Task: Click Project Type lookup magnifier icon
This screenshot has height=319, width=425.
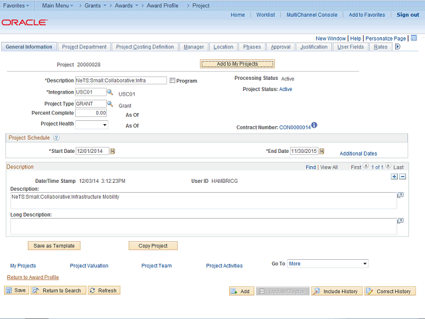Action: pyautogui.click(x=110, y=104)
